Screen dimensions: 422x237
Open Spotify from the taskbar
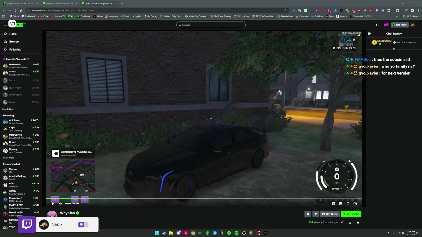pyautogui.click(x=236, y=233)
